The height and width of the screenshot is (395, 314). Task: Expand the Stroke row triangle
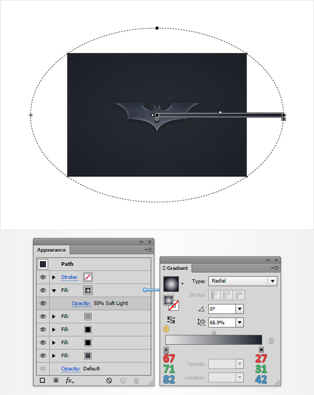click(54, 277)
